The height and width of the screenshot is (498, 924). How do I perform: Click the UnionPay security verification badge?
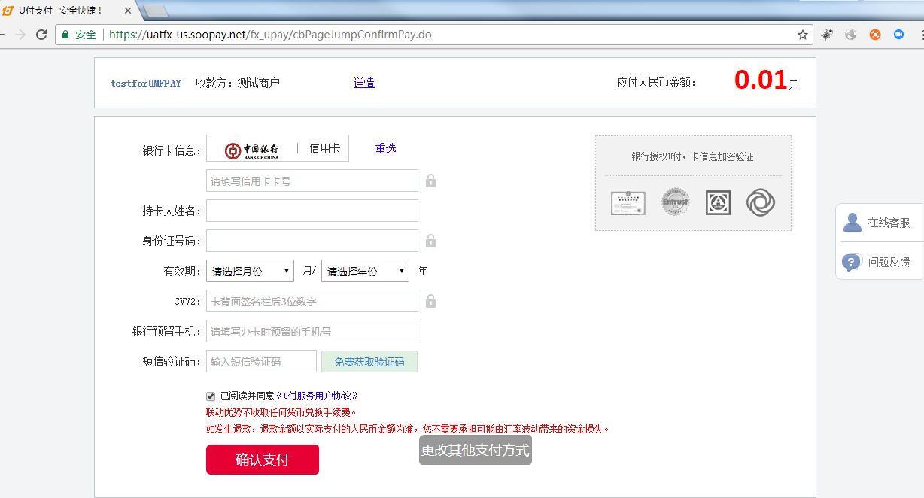pos(718,202)
